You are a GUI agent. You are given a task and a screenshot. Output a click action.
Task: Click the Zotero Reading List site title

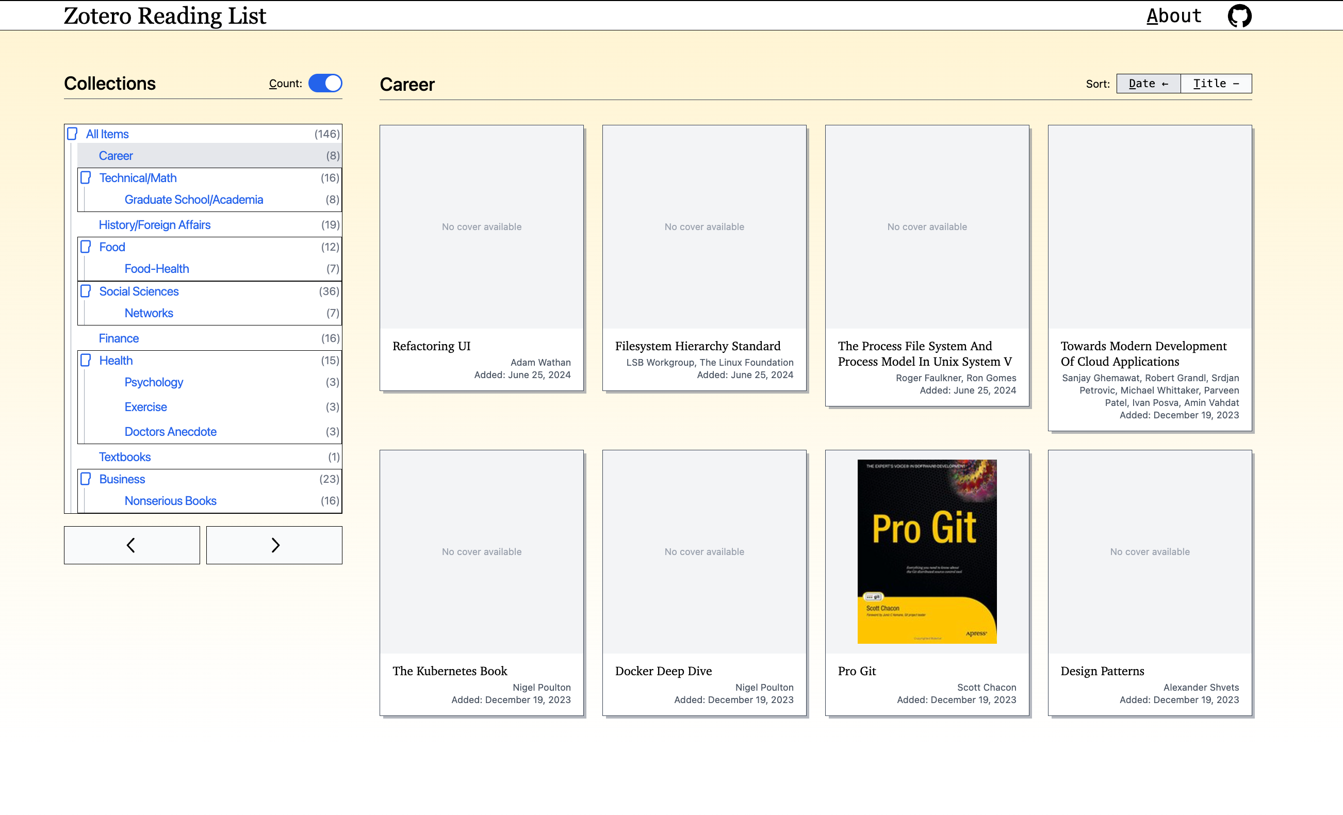[165, 16]
